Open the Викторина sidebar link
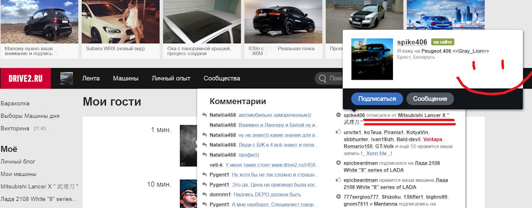Image resolution: width=532 pixels, height=208 pixels. (15, 128)
